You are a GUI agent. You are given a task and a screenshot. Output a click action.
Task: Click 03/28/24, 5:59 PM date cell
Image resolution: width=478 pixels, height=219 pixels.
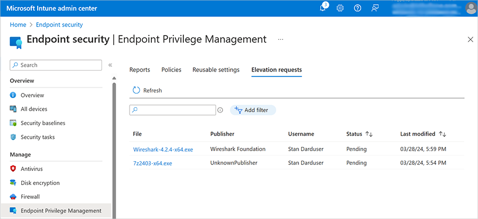pos(423,149)
